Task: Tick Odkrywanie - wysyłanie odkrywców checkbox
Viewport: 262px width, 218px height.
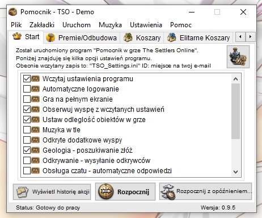Action: 27,160
